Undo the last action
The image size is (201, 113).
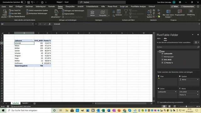(32, 2)
